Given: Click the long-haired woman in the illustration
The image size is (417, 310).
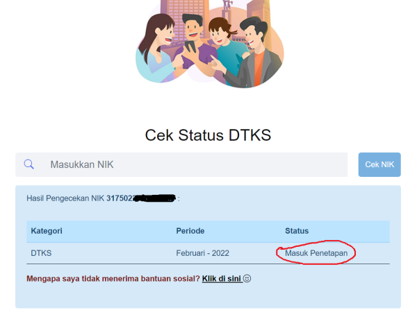Looking at the screenshot, I should click(157, 48).
